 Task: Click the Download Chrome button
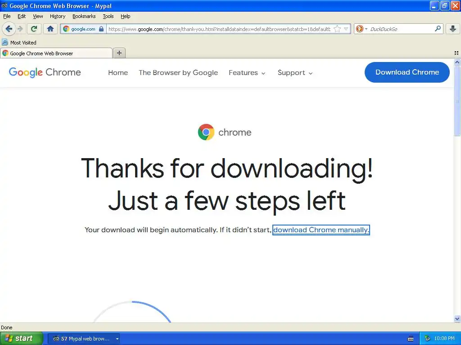coord(407,72)
